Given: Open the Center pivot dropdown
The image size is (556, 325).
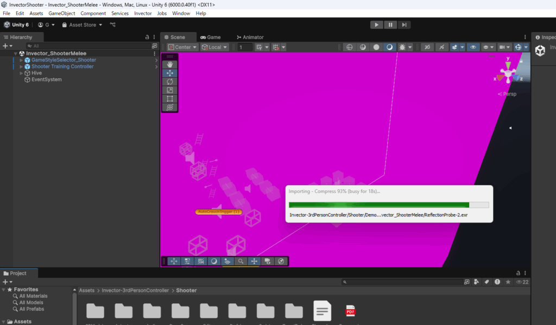Looking at the screenshot, I should [182, 47].
